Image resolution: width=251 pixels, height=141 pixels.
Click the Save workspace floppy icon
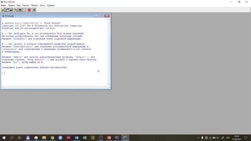(11, 10)
